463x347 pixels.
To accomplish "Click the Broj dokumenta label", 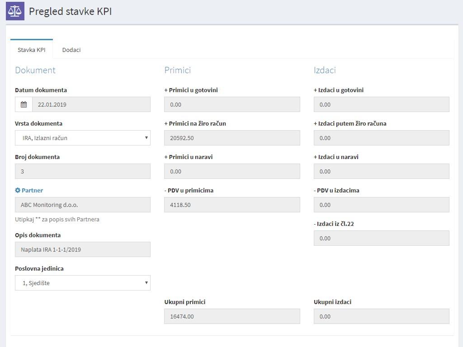I will [37, 157].
